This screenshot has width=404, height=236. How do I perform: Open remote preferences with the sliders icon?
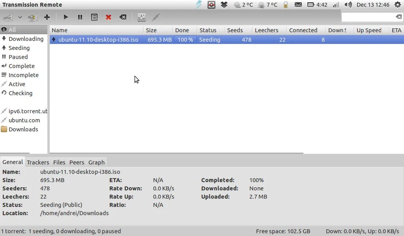point(141,17)
